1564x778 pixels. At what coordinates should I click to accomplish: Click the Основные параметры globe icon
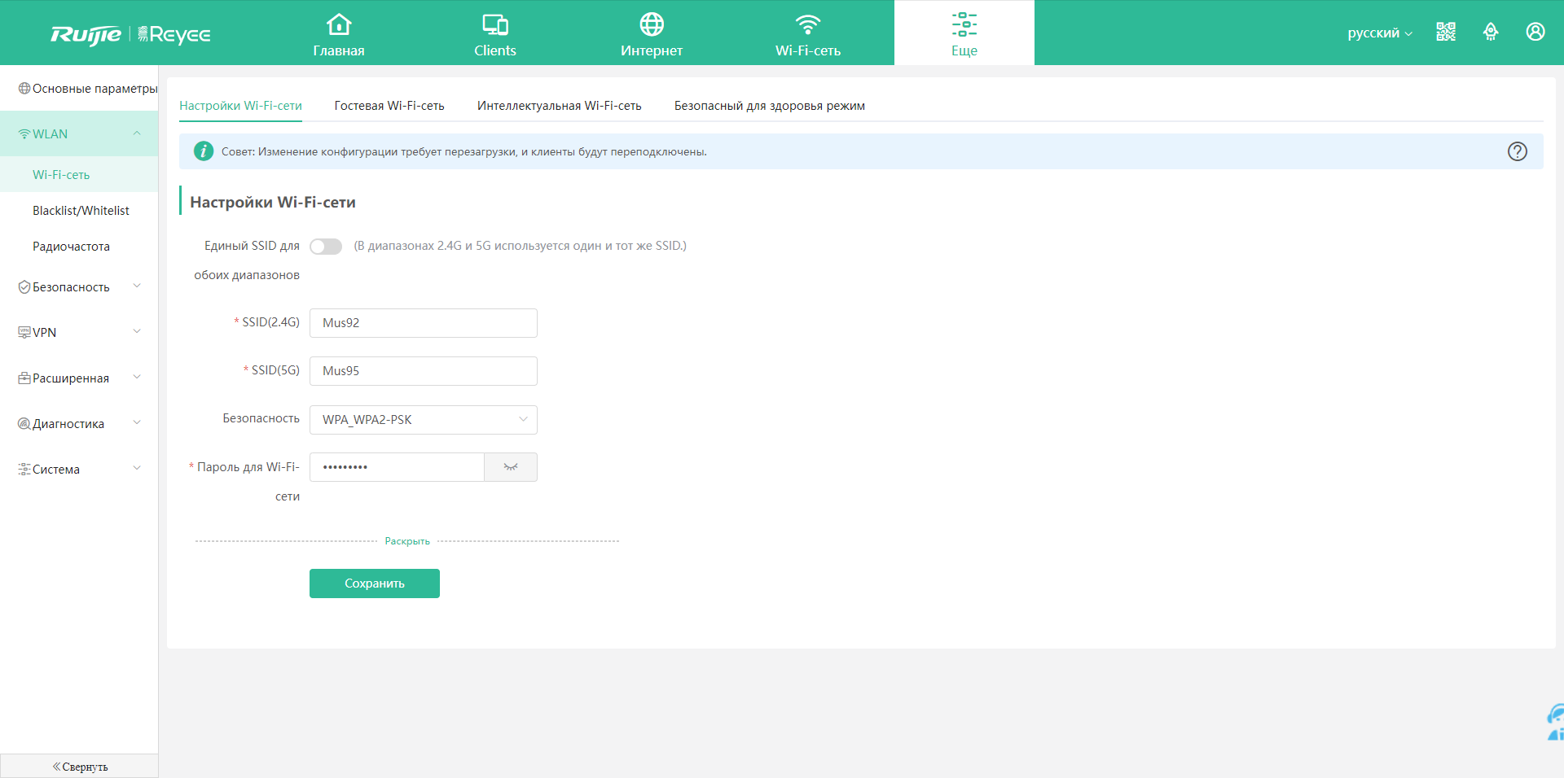pyautogui.click(x=24, y=88)
